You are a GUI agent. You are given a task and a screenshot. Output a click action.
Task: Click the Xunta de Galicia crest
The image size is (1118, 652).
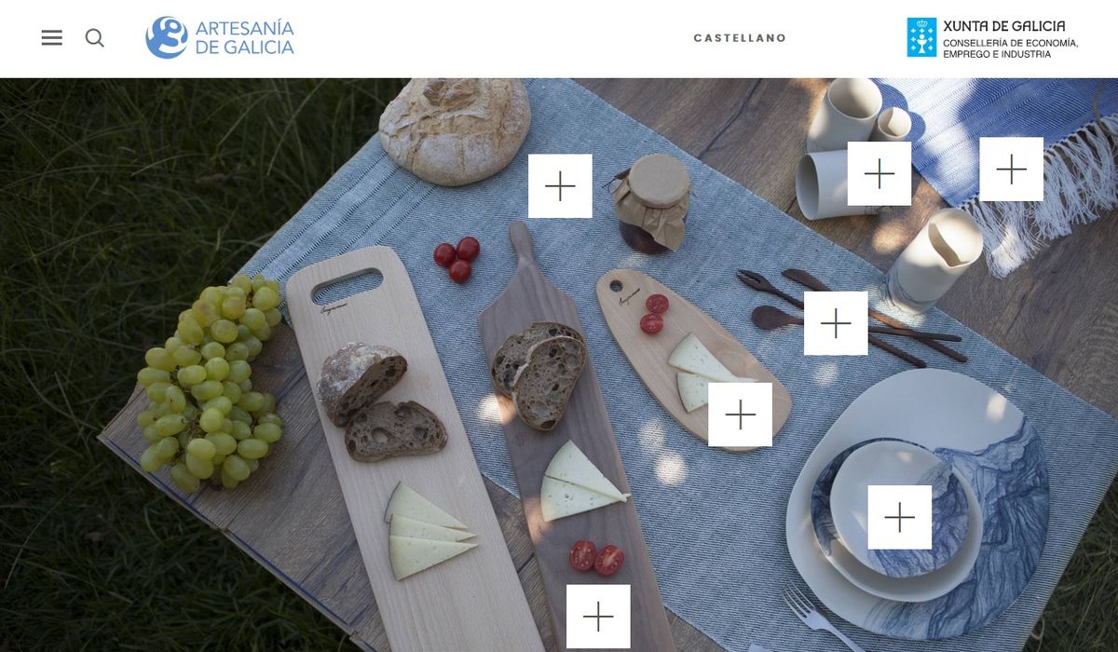pyautogui.click(x=921, y=37)
